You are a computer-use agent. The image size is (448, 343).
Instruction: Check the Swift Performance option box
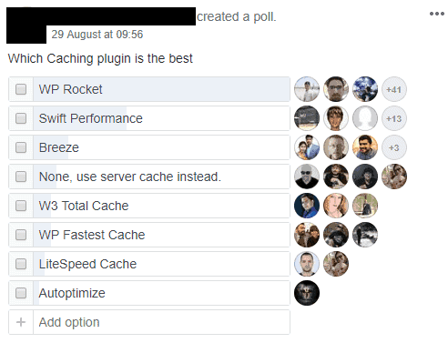click(21, 118)
